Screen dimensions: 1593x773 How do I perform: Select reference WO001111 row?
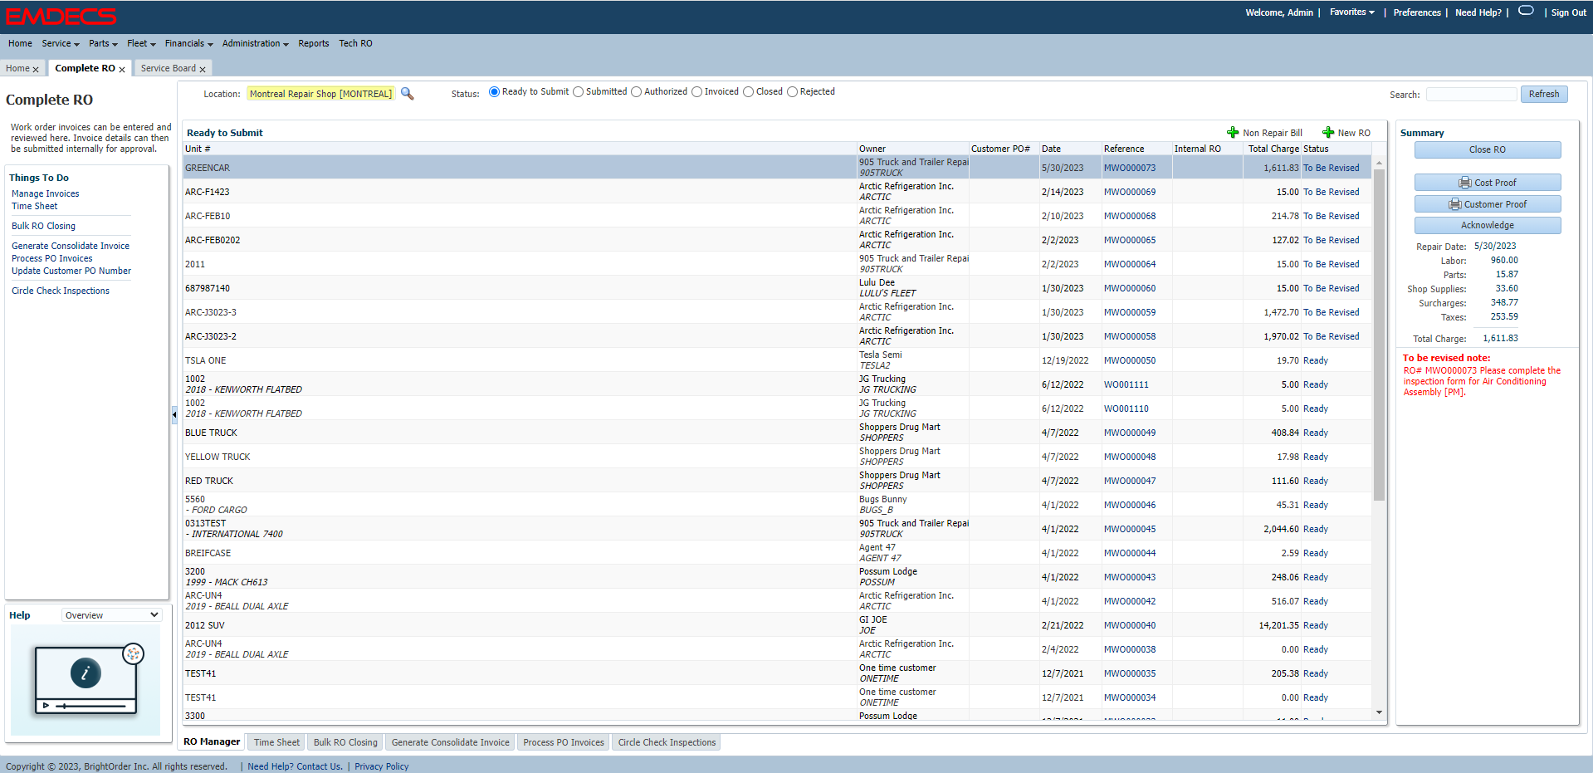777,384
